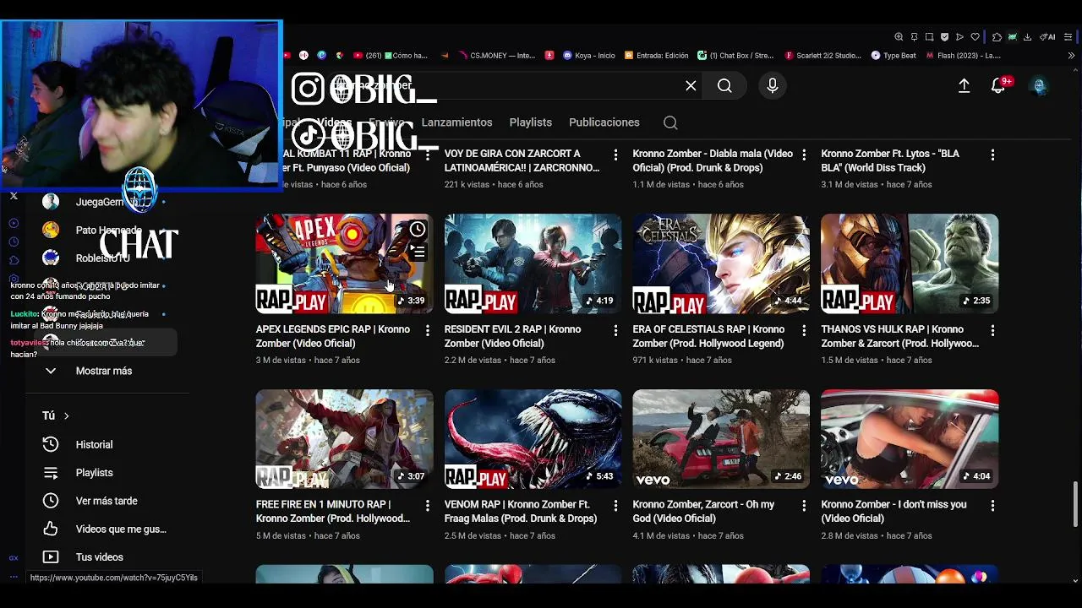This screenshot has width=1082, height=608.
Task: Open browser extensions cube icon
Action: click(997, 37)
